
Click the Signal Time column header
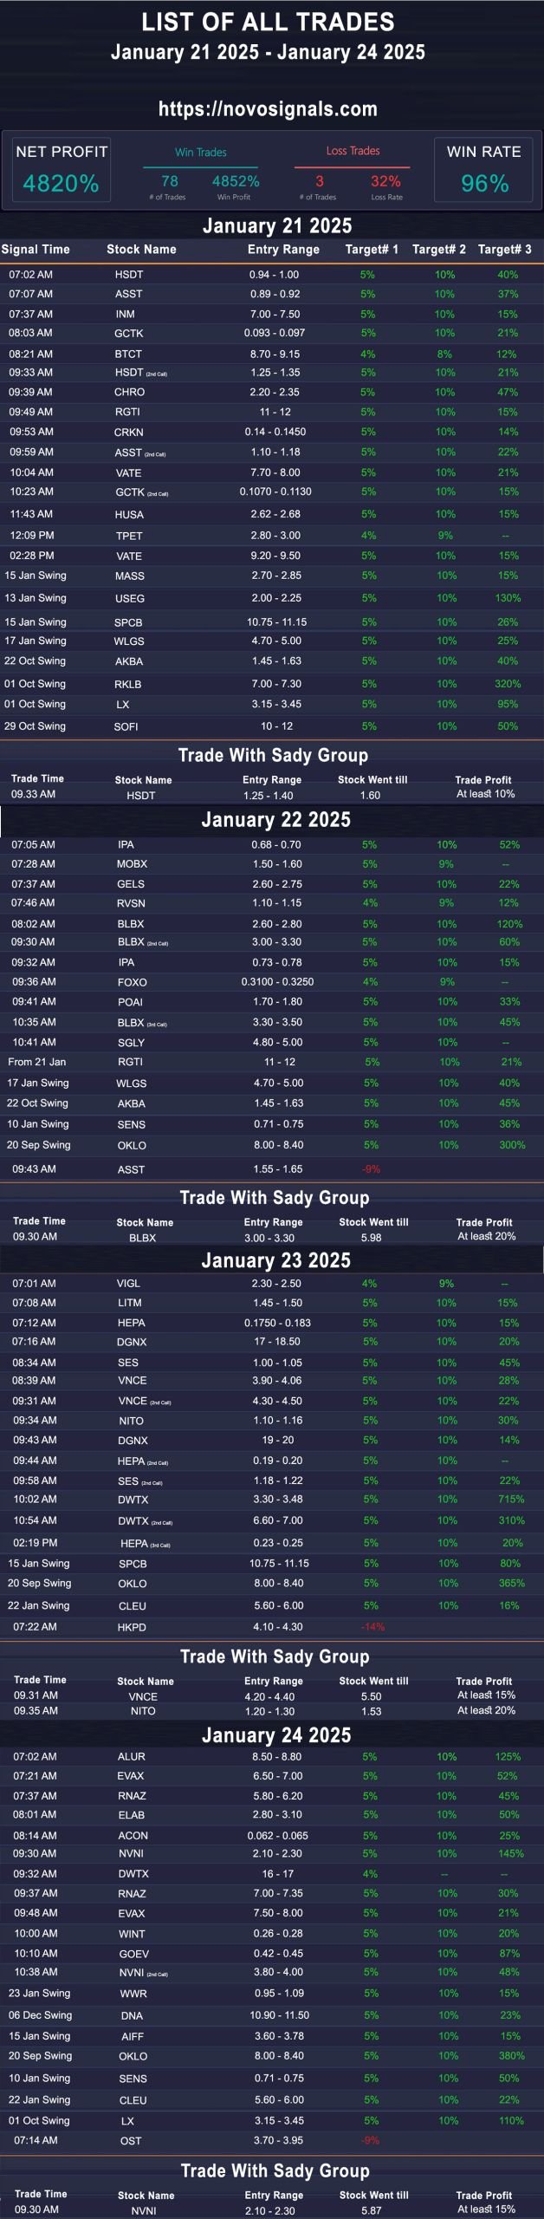[36, 249]
